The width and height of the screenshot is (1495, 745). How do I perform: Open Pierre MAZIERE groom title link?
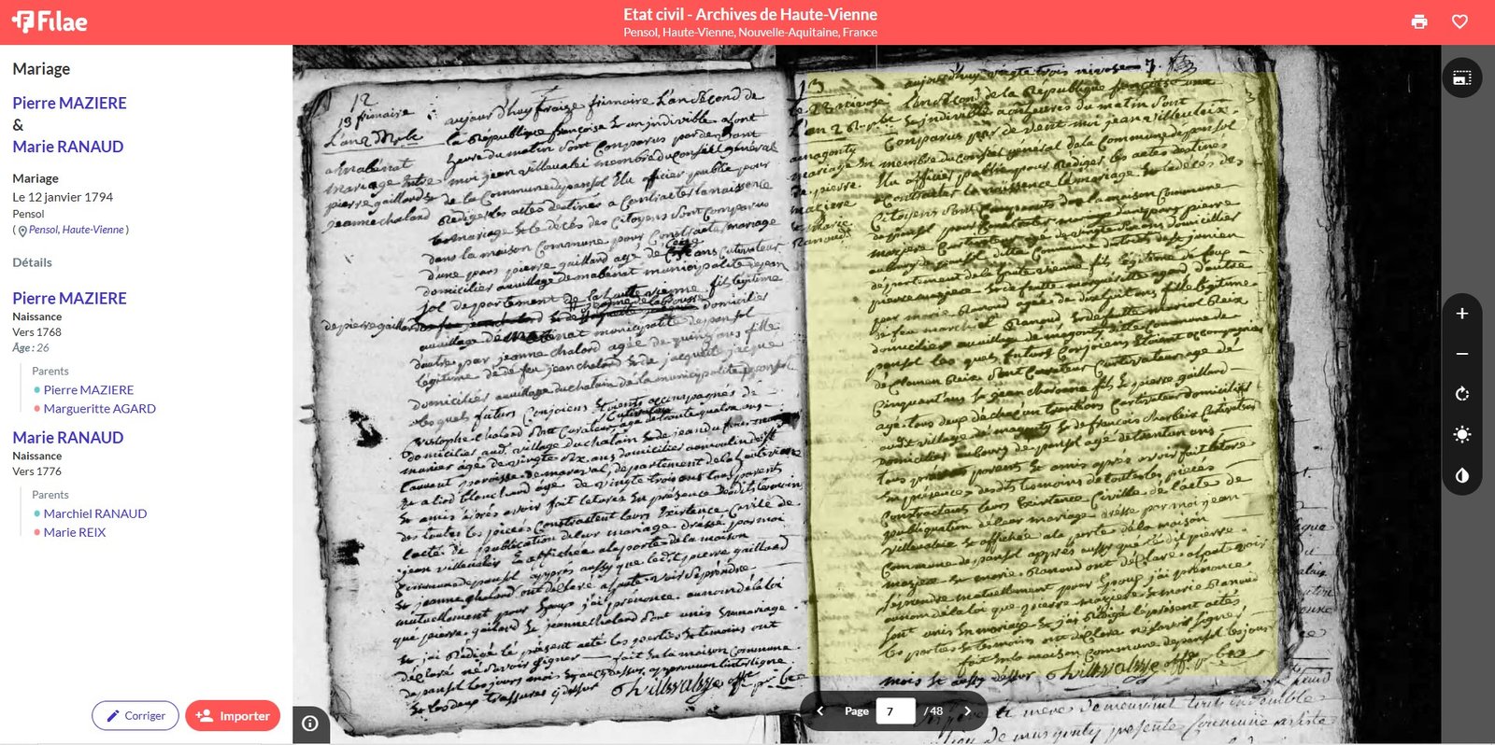click(69, 103)
